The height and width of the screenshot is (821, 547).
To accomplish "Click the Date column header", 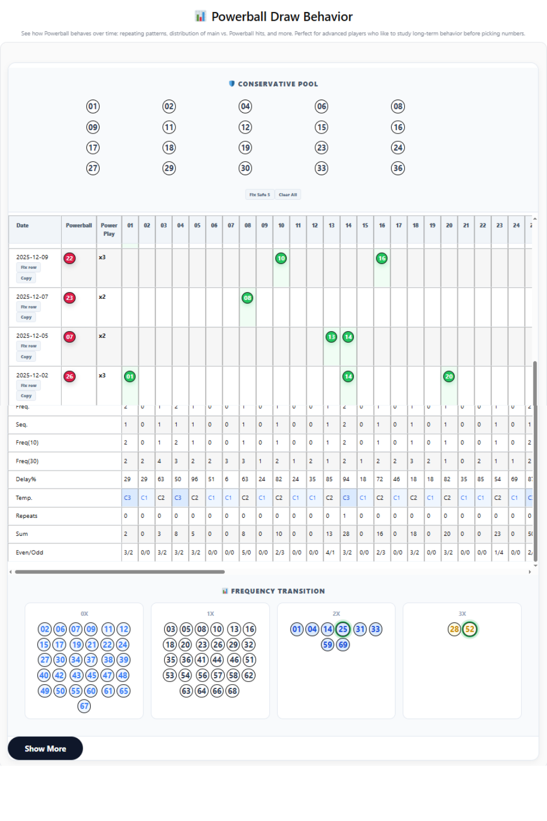I will 22,226.
